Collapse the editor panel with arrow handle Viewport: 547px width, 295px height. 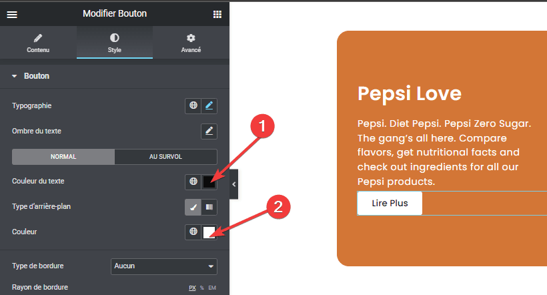tap(233, 184)
